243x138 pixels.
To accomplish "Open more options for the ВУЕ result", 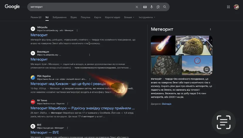I will (x=67, y=128).
